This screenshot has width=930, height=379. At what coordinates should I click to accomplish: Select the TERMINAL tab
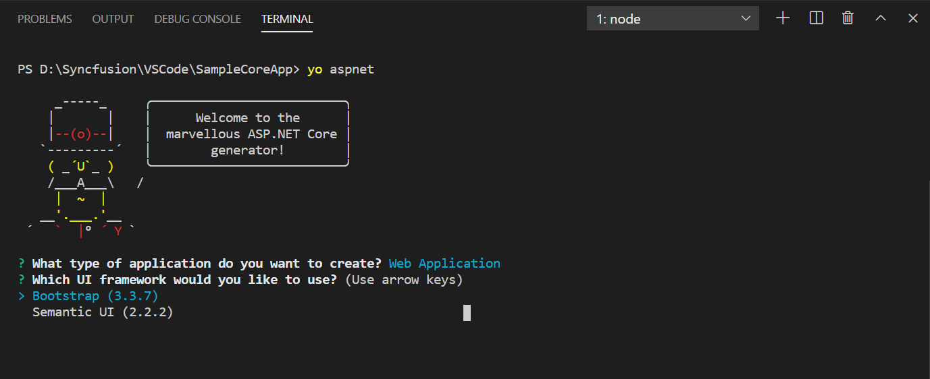(287, 19)
